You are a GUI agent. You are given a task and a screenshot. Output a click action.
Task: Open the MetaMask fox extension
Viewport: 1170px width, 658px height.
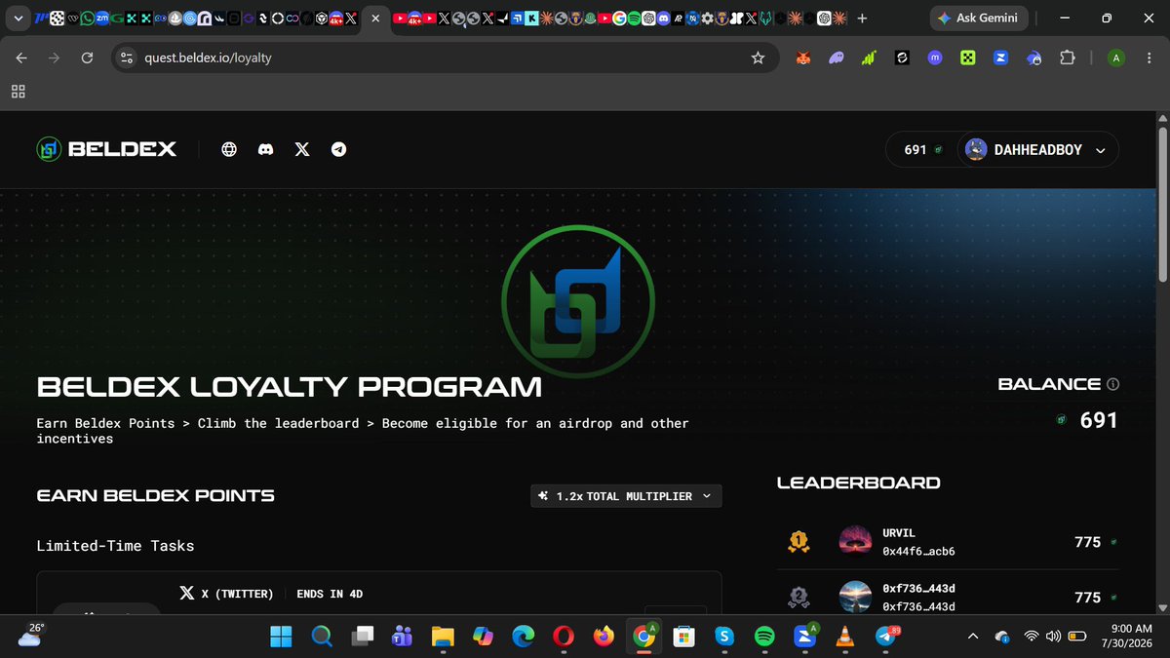point(802,58)
